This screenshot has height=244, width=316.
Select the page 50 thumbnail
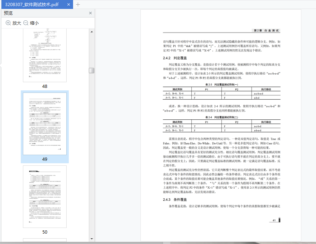pyautogui.click(x=45, y=196)
